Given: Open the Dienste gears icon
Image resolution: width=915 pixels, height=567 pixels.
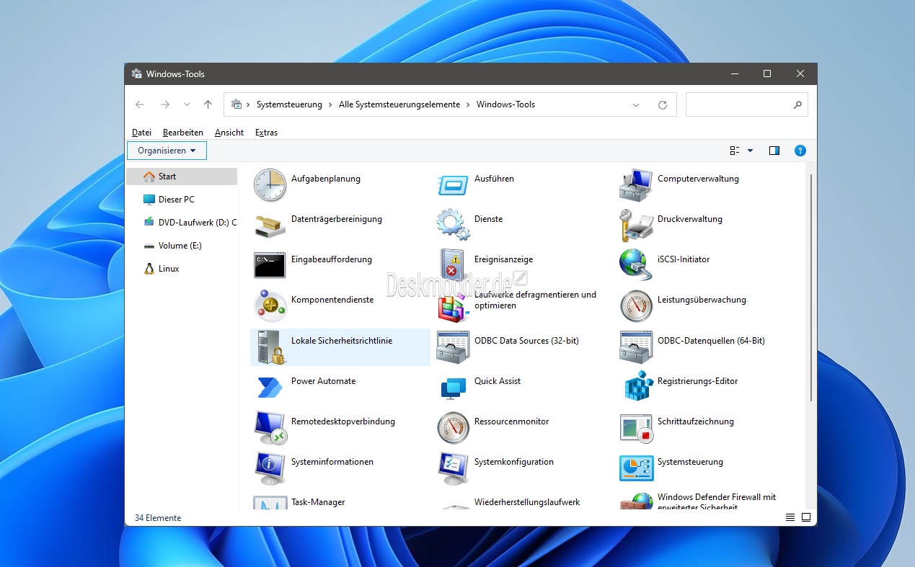Looking at the screenshot, I should pyautogui.click(x=453, y=225).
